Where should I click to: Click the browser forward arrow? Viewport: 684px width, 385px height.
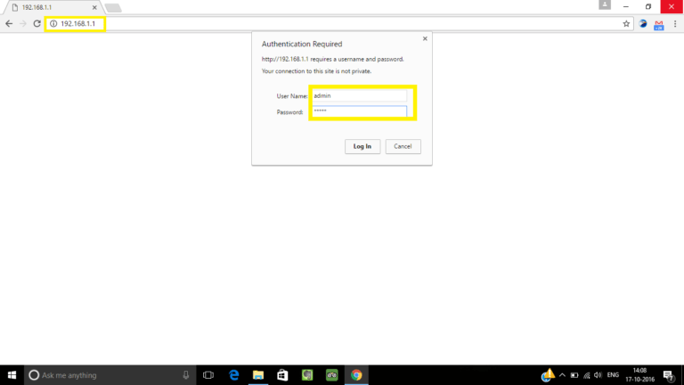[x=23, y=24]
